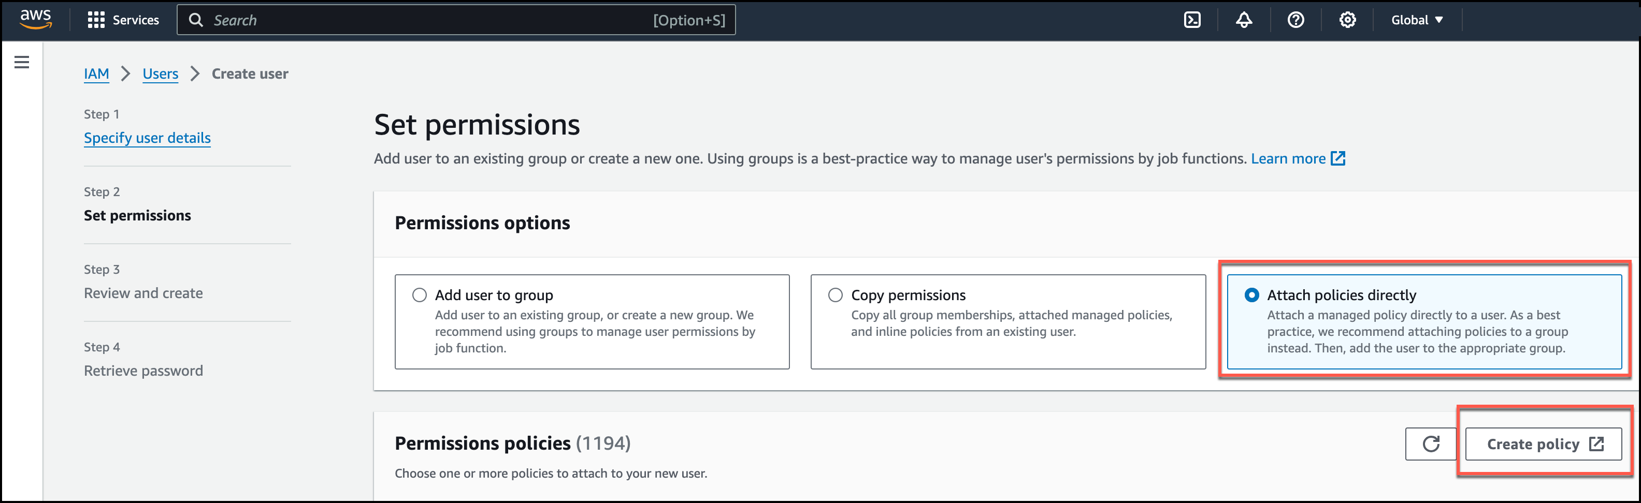Refresh the permissions policies list
The width and height of the screenshot is (1641, 503).
(x=1430, y=444)
